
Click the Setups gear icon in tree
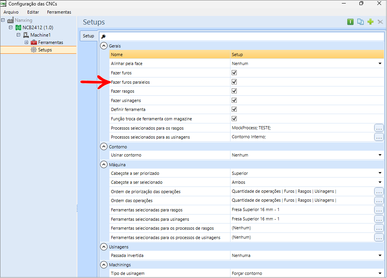tap(33, 50)
